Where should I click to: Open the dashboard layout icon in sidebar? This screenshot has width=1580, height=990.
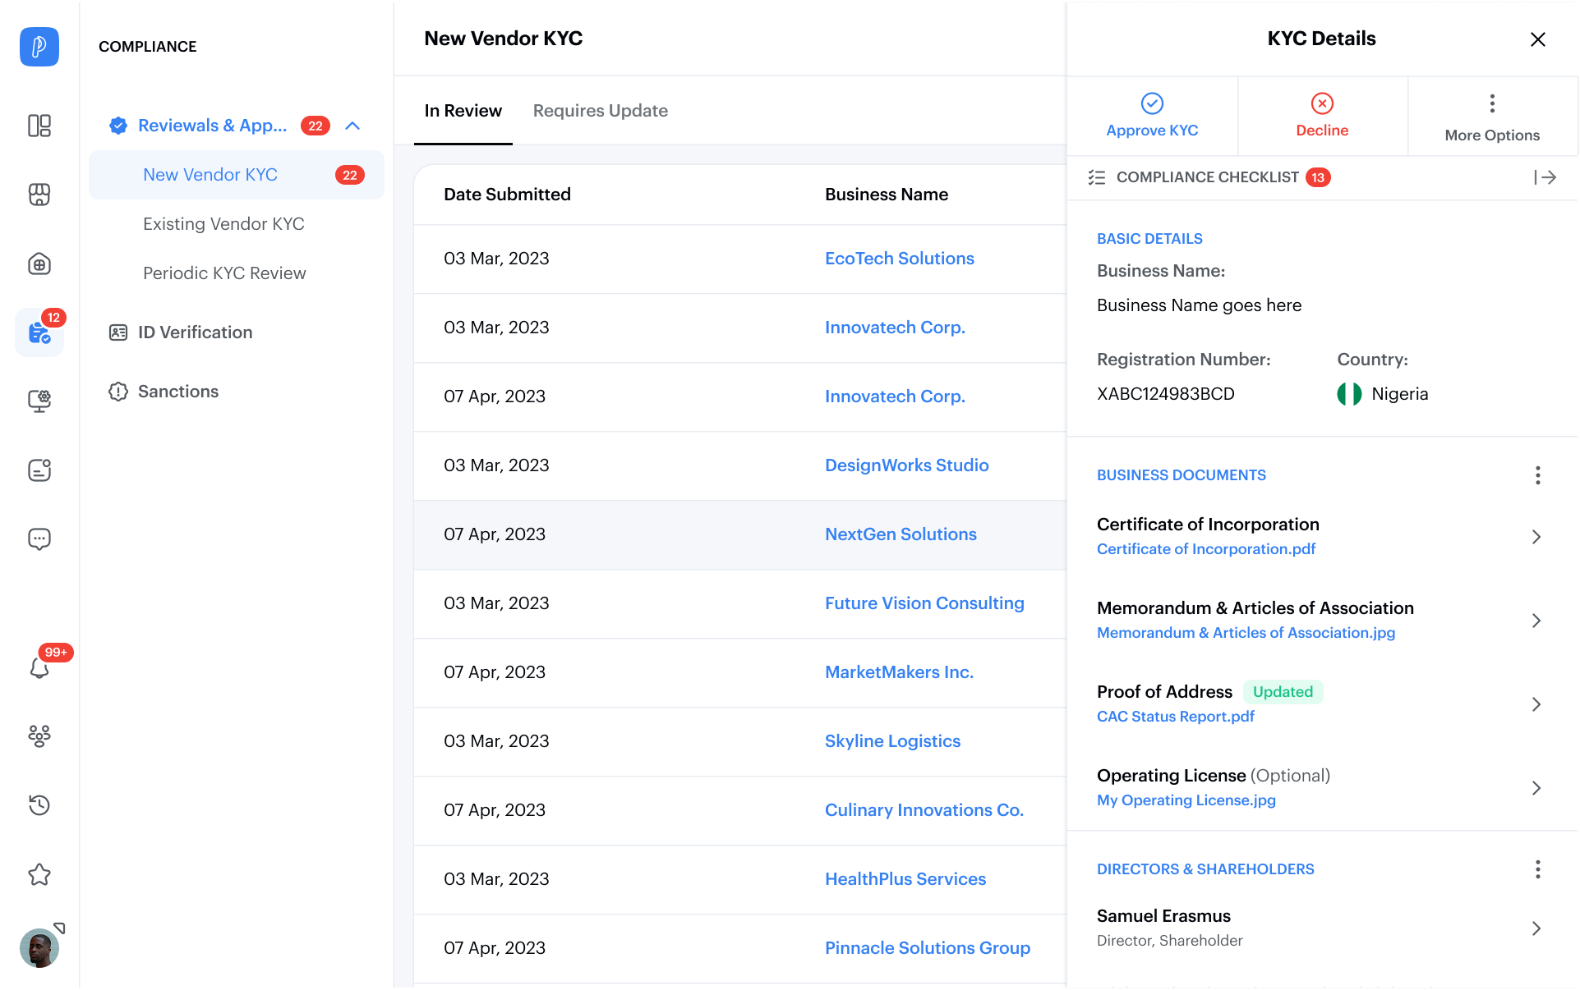click(39, 126)
